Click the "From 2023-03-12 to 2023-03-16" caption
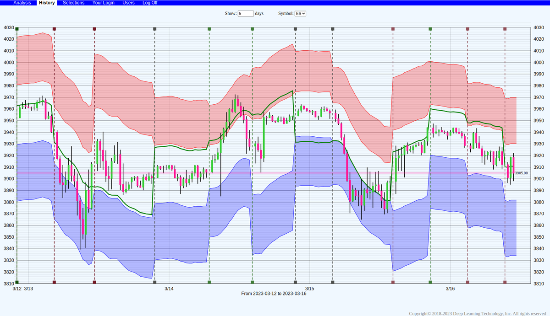Image resolution: width=550 pixels, height=316 pixels. 274,294
